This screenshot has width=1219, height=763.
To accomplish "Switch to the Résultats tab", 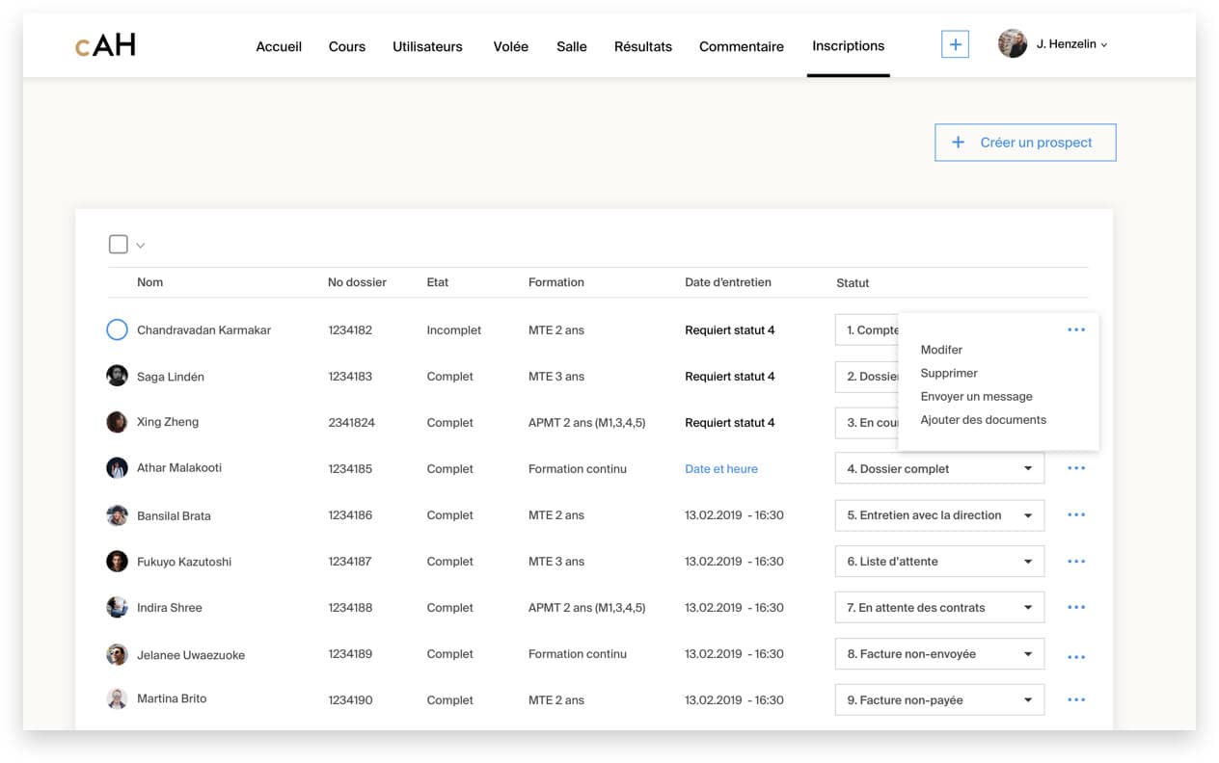I will 643,46.
